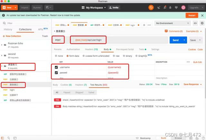Image resolution: width=206 pixels, height=140 pixels.
Task: Open the user avatar icon
Action: click(183, 7)
